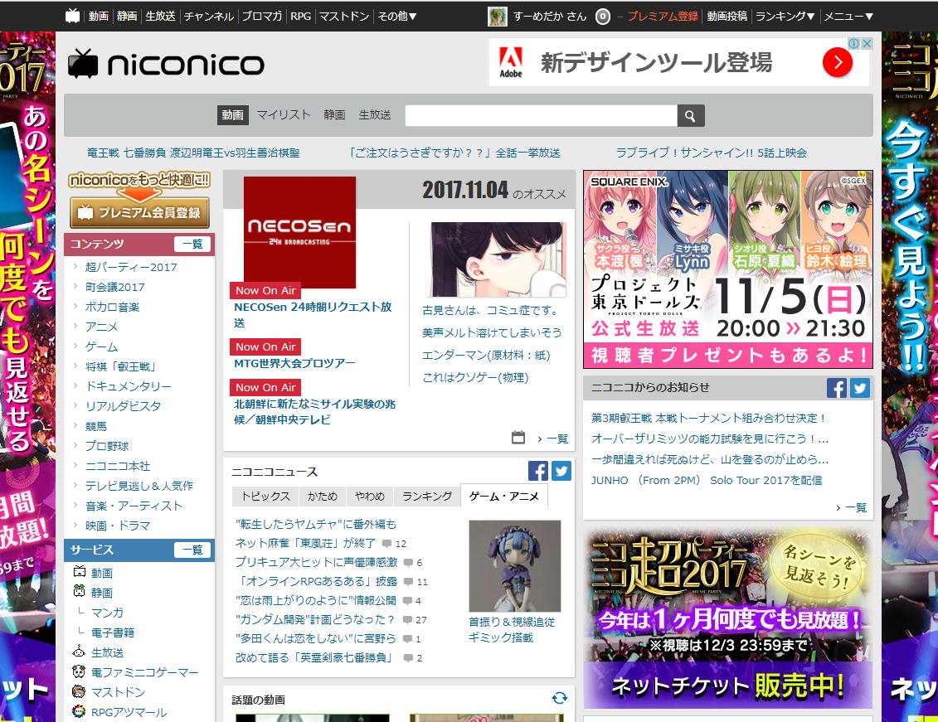Open チャンネル in top menu bar
The width and height of the screenshot is (938, 722).
[x=208, y=16]
